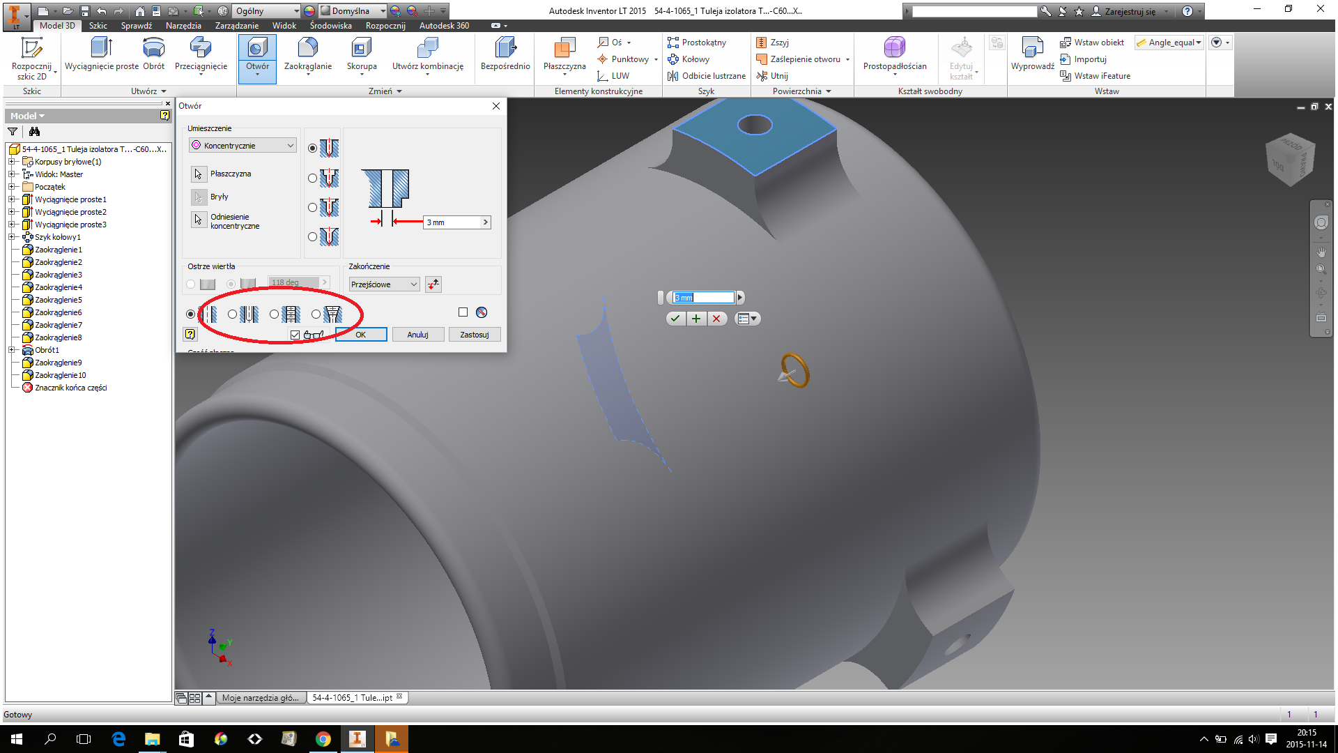Screen dimensions: 1338x753
Task: Select the tapped hole thread radio button
Action: (275, 314)
